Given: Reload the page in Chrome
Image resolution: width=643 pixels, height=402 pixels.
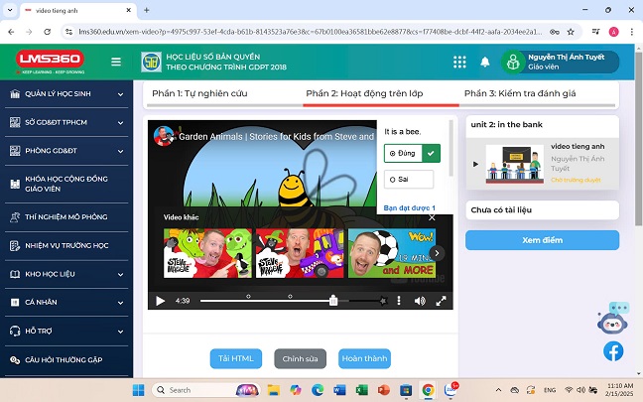Looking at the screenshot, I should (x=48, y=32).
